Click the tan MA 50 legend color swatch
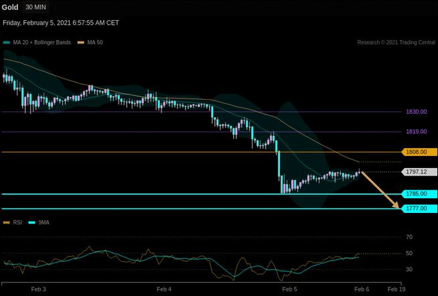Image resolution: width=438 pixels, height=296 pixels. [81, 43]
